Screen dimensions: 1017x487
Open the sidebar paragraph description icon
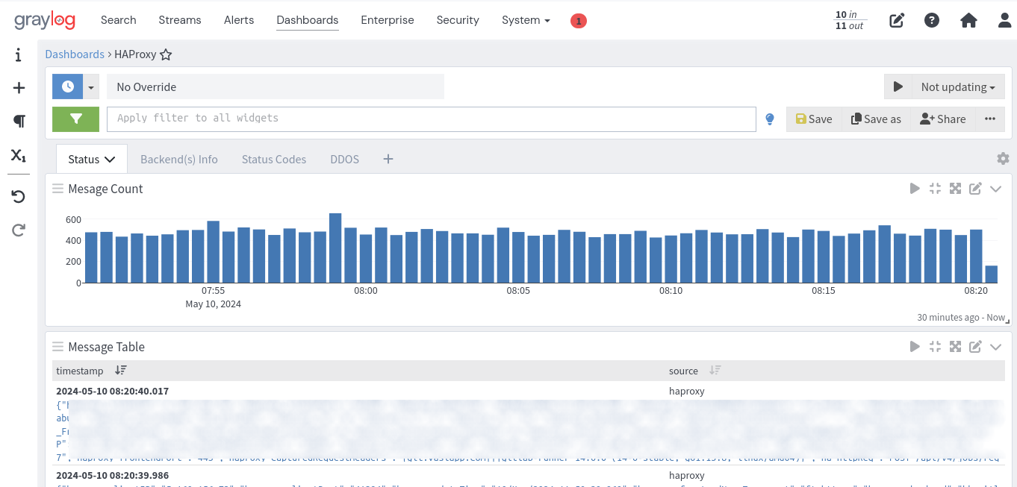(x=19, y=121)
